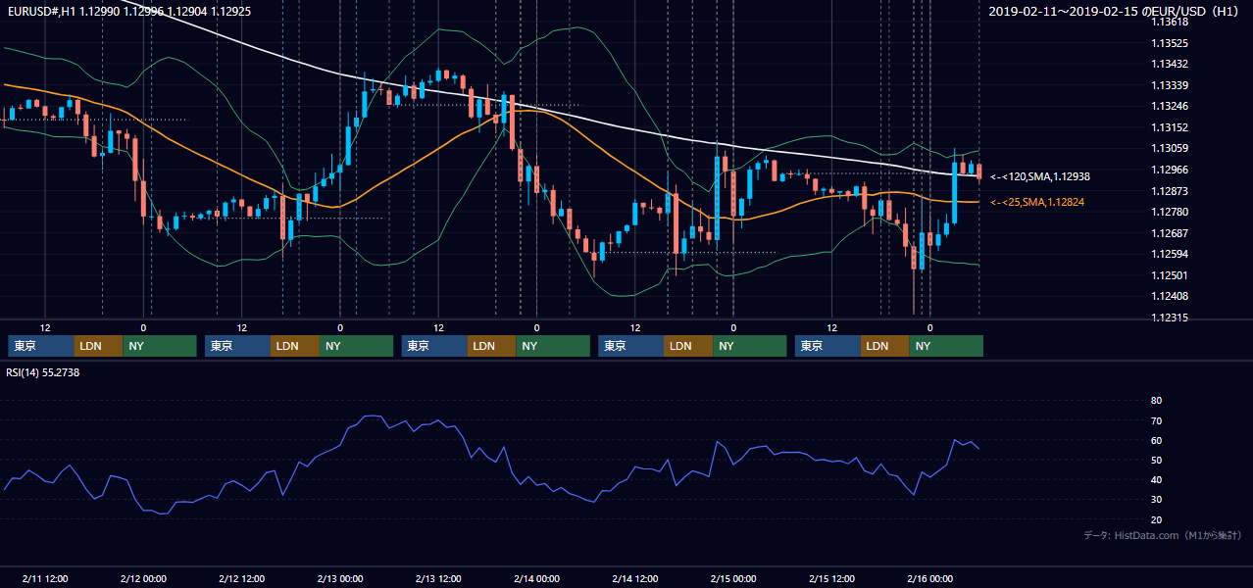Screen dimensions: 1253x588
Task: Click price axis value 1.12408
Action: pyautogui.click(x=1170, y=296)
